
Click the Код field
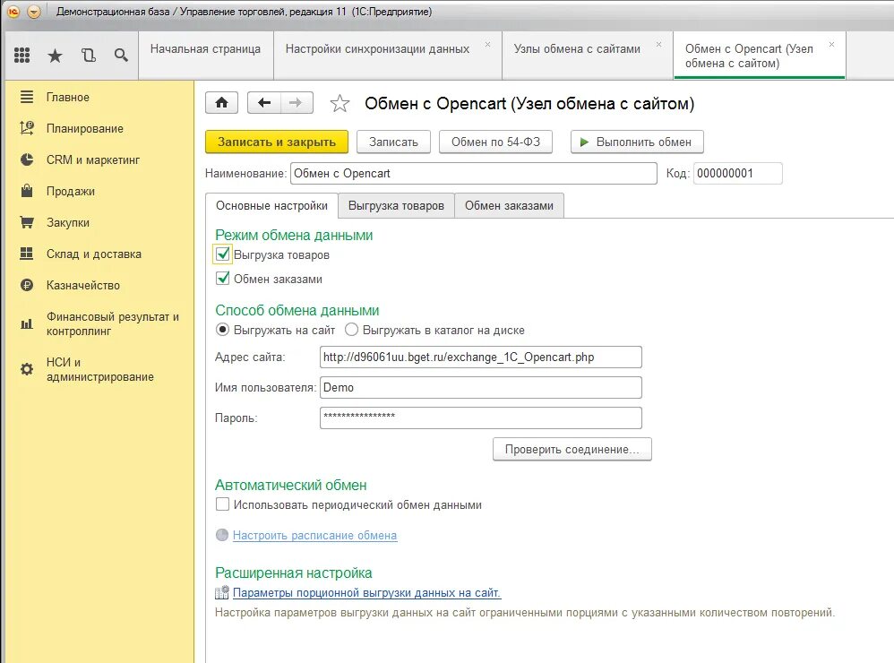click(x=738, y=173)
